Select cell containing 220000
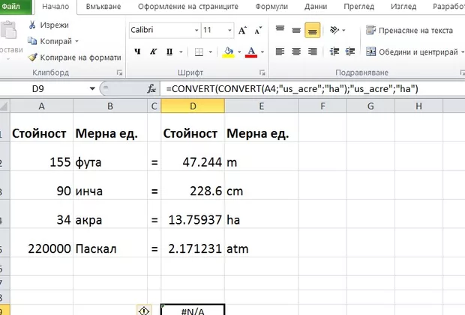The width and height of the screenshot is (465, 315). pos(41,242)
